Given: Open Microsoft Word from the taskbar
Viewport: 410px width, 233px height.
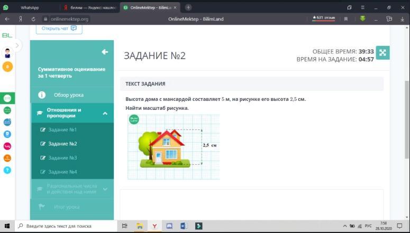Looking at the screenshot, I should pos(184,226).
